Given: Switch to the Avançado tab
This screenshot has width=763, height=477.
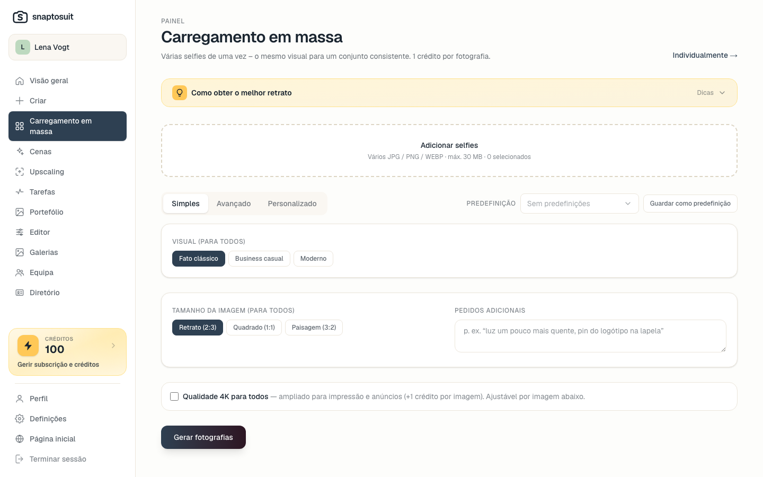Looking at the screenshot, I should point(234,204).
